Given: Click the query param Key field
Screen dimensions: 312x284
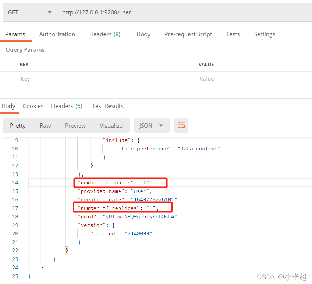Looking at the screenshot, I should [x=107, y=79].
